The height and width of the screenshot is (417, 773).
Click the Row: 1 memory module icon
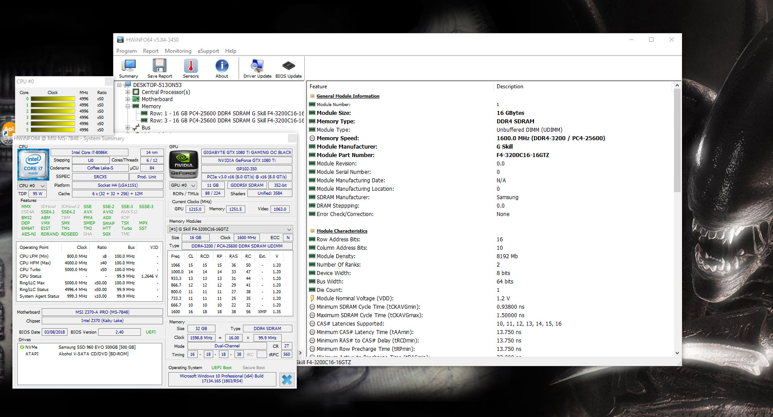pos(144,113)
